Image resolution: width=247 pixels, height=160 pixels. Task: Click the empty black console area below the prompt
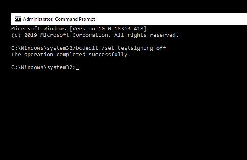point(129,115)
